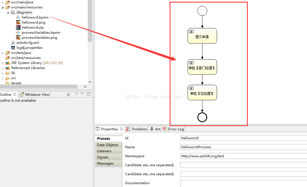Click the first Candidate starter field
Image resolution: width=307 pixels, height=187 pixels.
[244, 165]
